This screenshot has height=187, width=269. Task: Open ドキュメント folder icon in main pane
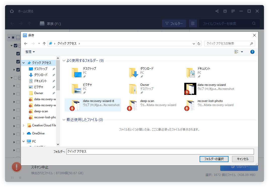click(191, 73)
